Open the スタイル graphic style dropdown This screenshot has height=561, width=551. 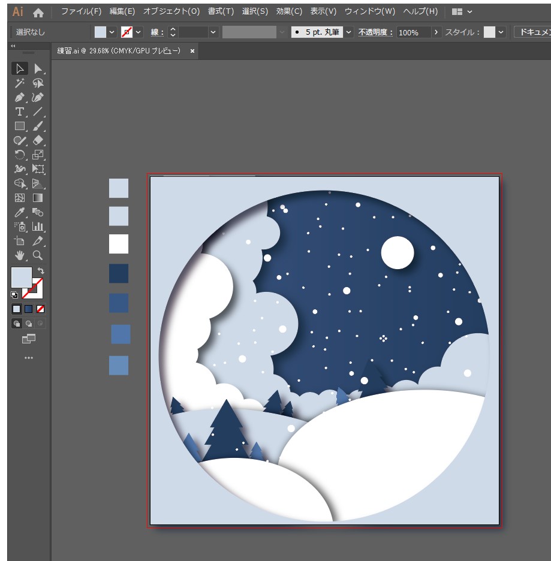point(501,32)
